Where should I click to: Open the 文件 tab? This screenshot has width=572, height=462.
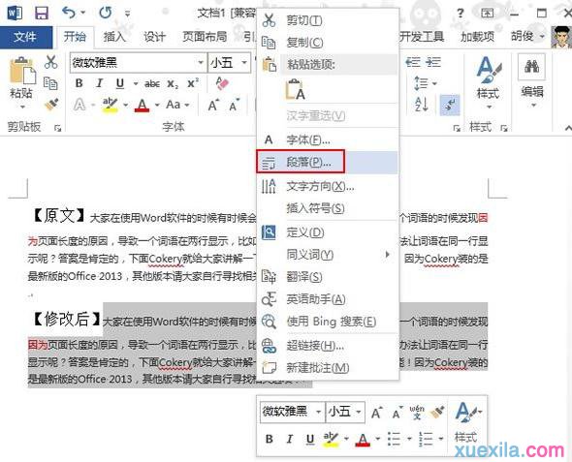click(25, 37)
